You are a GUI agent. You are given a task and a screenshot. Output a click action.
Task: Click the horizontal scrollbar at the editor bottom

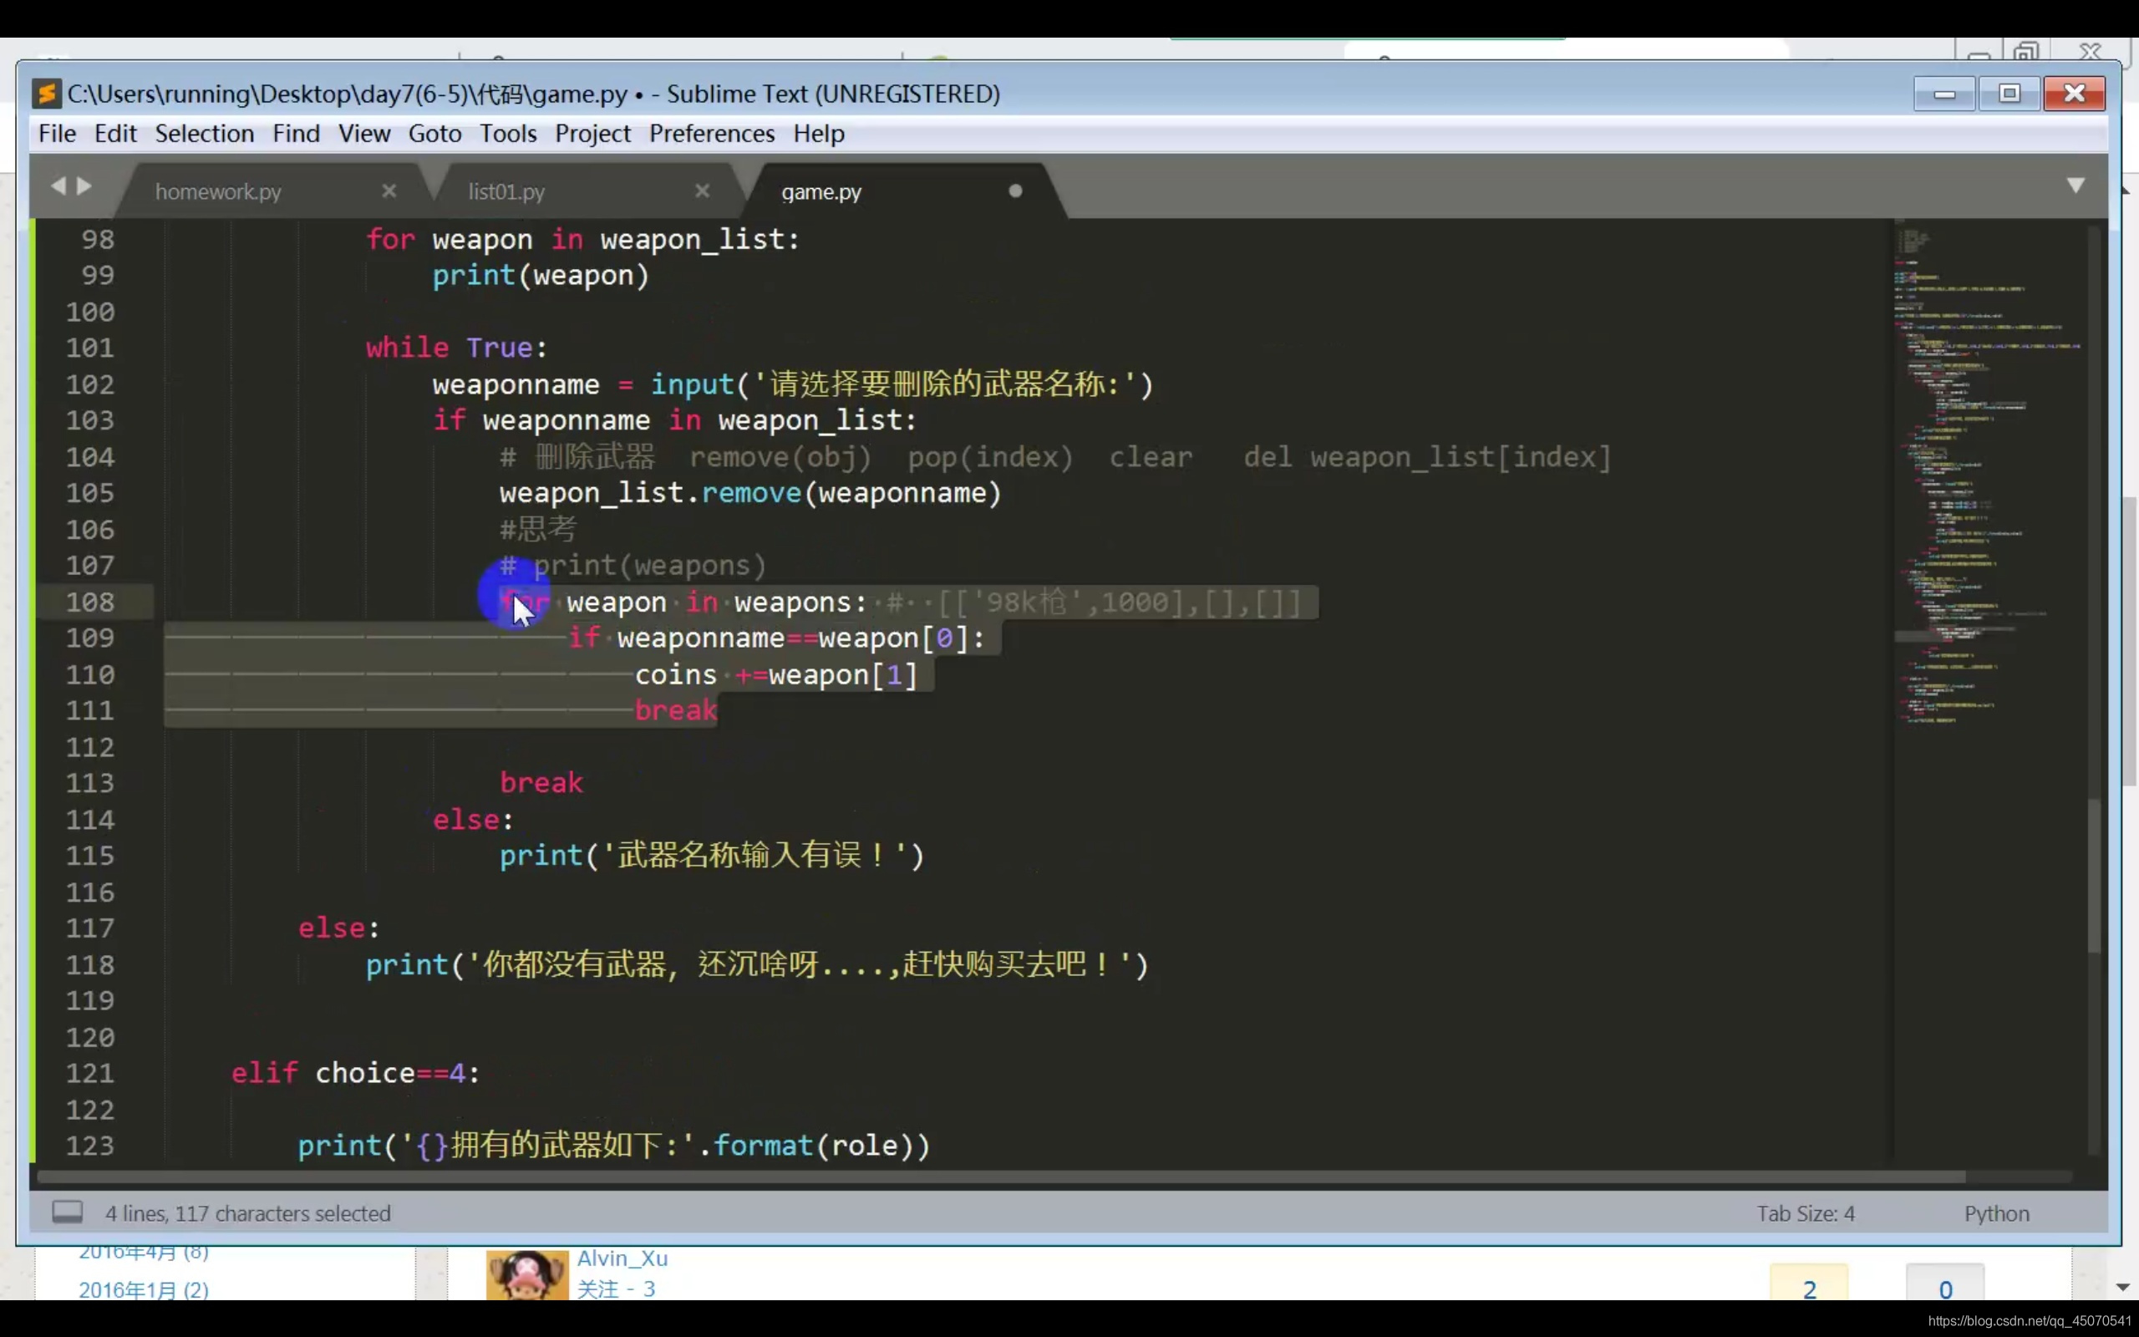[998, 1177]
